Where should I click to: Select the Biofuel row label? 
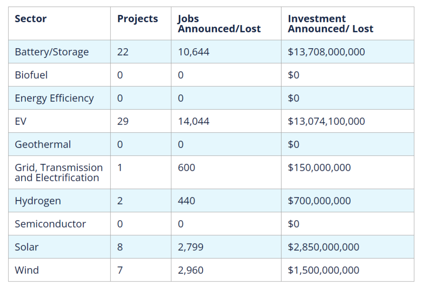[x=31, y=75]
